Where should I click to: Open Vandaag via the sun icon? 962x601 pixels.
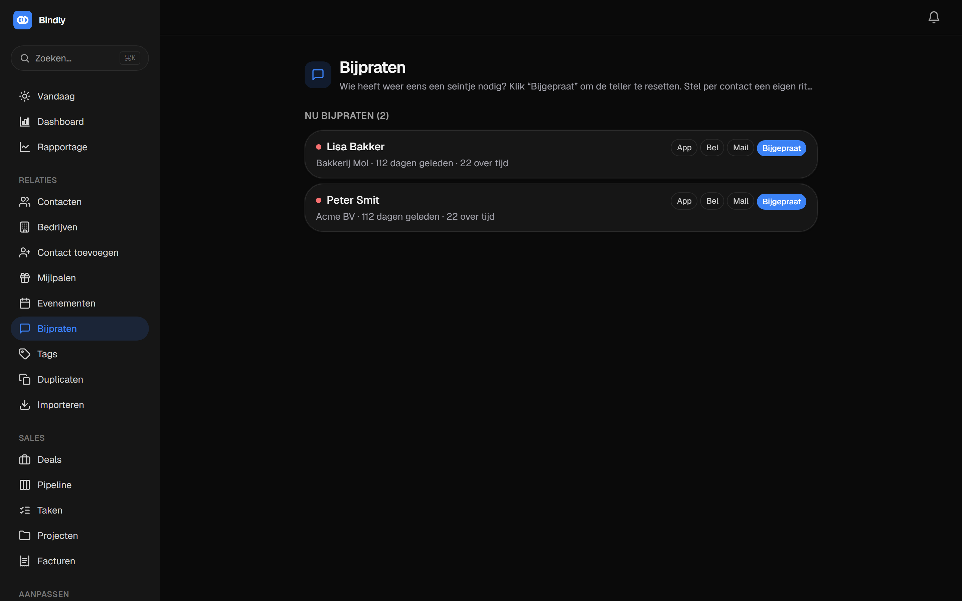pos(25,96)
